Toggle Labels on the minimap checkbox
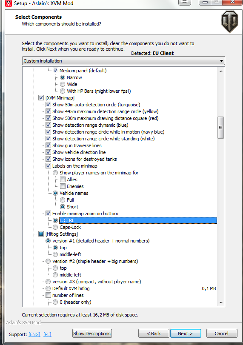Screen dimensions: 243x345 click(x=48, y=166)
